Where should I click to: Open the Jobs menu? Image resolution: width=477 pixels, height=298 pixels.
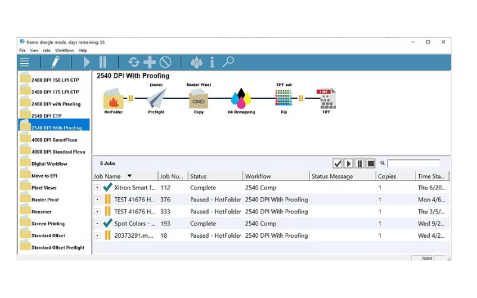click(47, 51)
